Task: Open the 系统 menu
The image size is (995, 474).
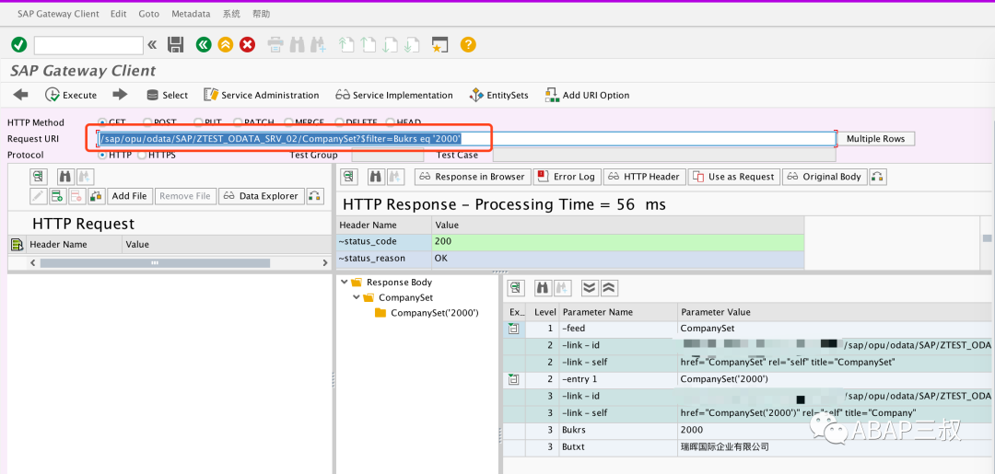Action: (x=231, y=13)
